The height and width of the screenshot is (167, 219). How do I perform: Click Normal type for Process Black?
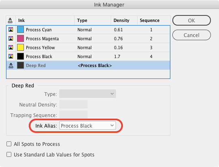84,56
